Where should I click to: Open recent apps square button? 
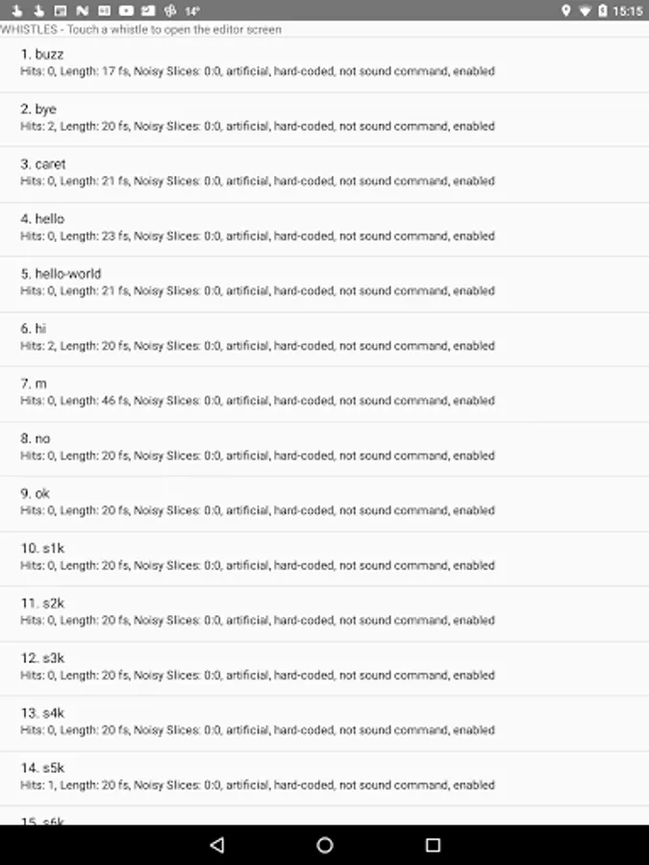[433, 845]
